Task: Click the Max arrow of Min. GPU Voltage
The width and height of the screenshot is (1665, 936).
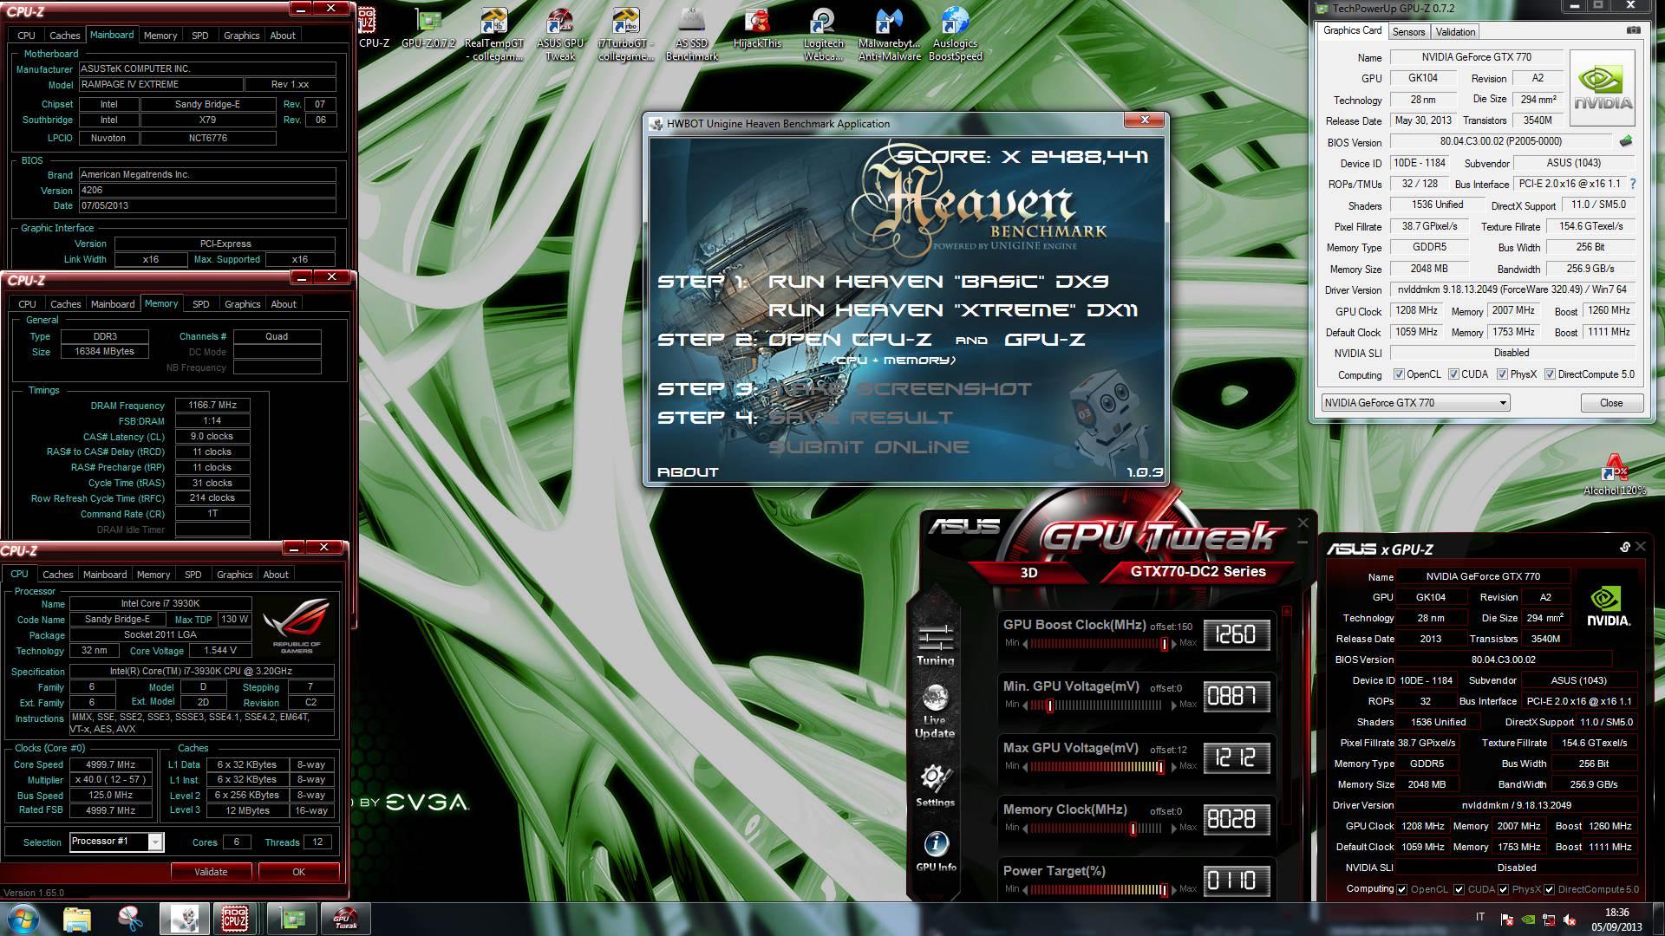Action: pyautogui.click(x=1174, y=705)
